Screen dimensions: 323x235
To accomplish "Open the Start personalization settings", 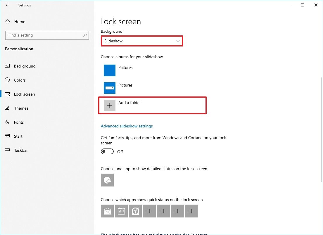I will click(x=18, y=136).
